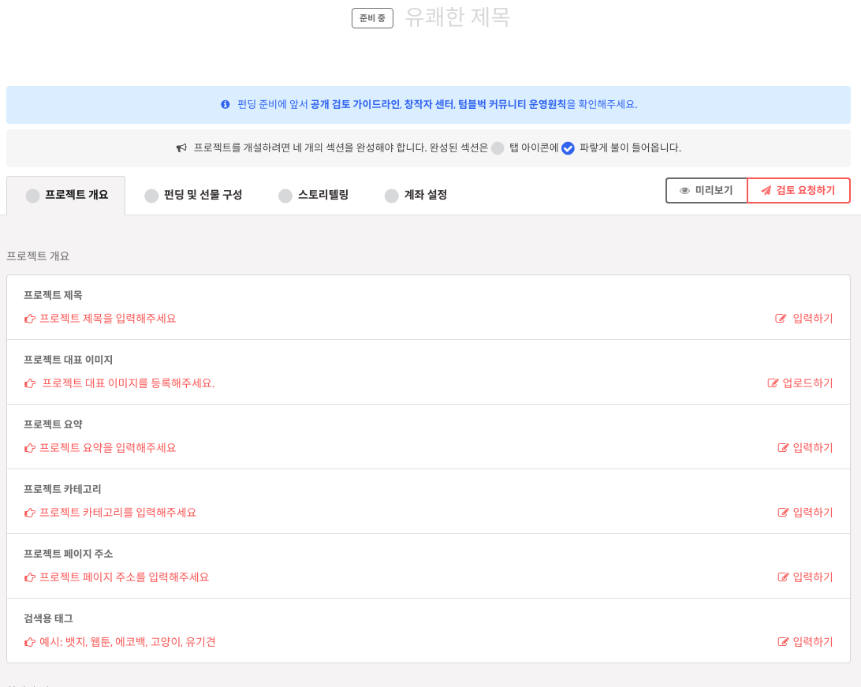This screenshot has height=687, width=861.
Task: Click the gray status circle next to 계좌 설정
Action: pyautogui.click(x=391, y=195)
